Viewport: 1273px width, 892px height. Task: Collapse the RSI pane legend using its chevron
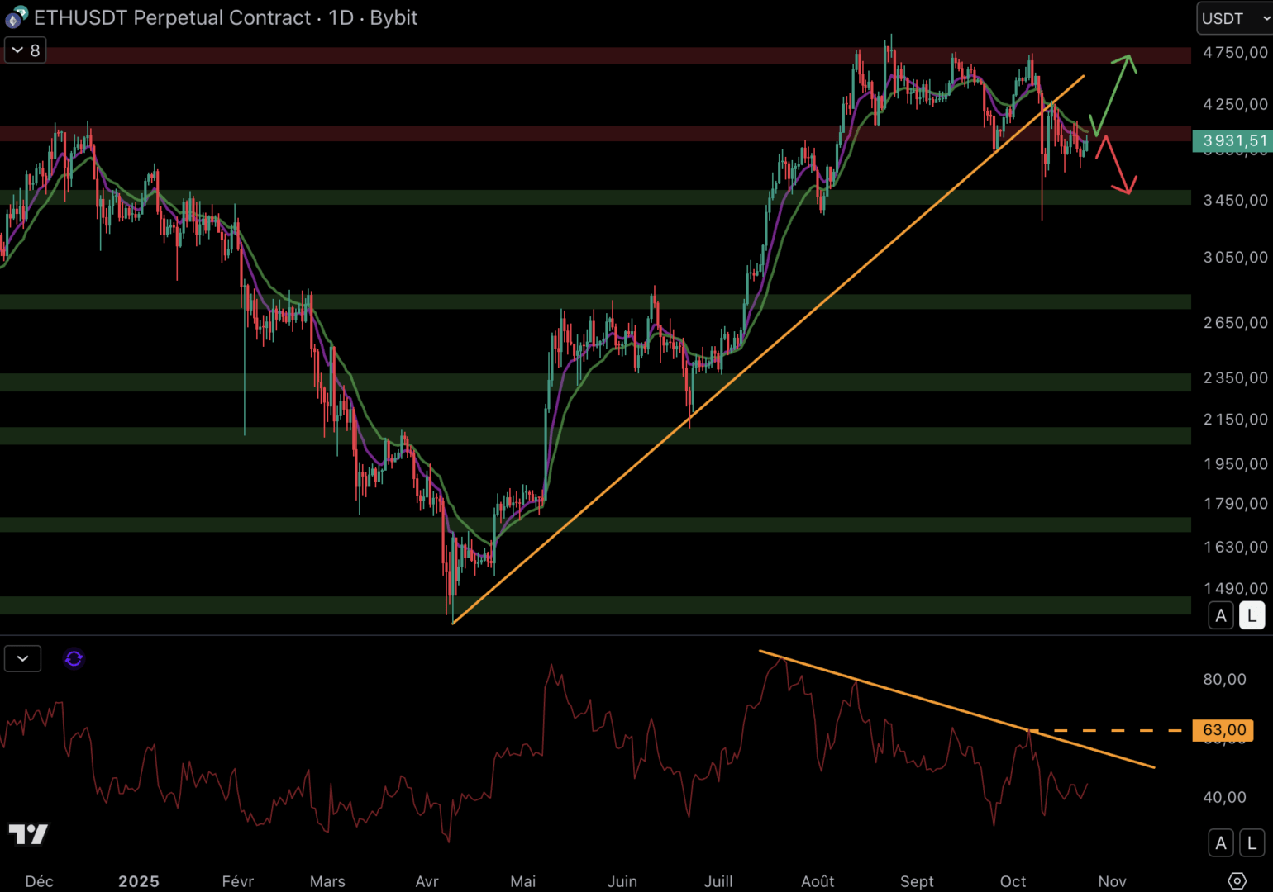tap(22, 658)
